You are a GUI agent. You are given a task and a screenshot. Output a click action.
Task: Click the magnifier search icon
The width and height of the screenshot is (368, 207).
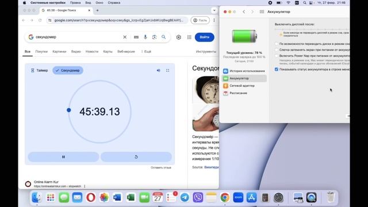click(x=163, y=37)
